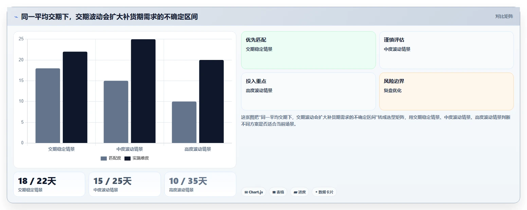Click the 实施难度 bar for 交期稳定情景
The height and width of the screenshot is (210, 527).
point(75,97)
